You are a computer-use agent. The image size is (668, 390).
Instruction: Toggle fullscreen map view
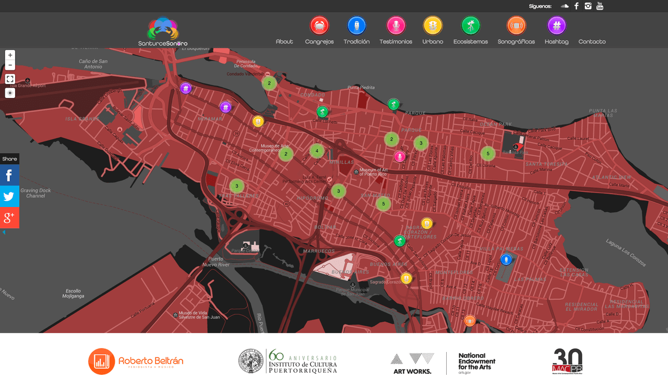9,79
